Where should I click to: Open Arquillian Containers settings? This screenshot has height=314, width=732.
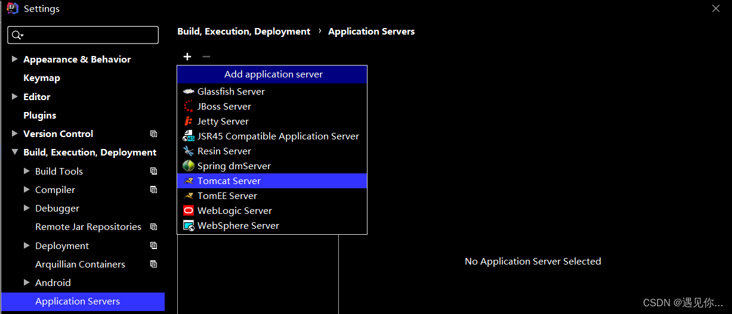(x=80, y=265)
